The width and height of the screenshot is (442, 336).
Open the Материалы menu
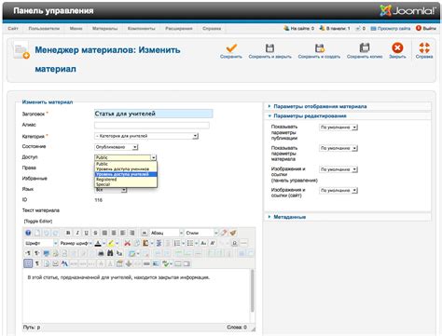104,29
